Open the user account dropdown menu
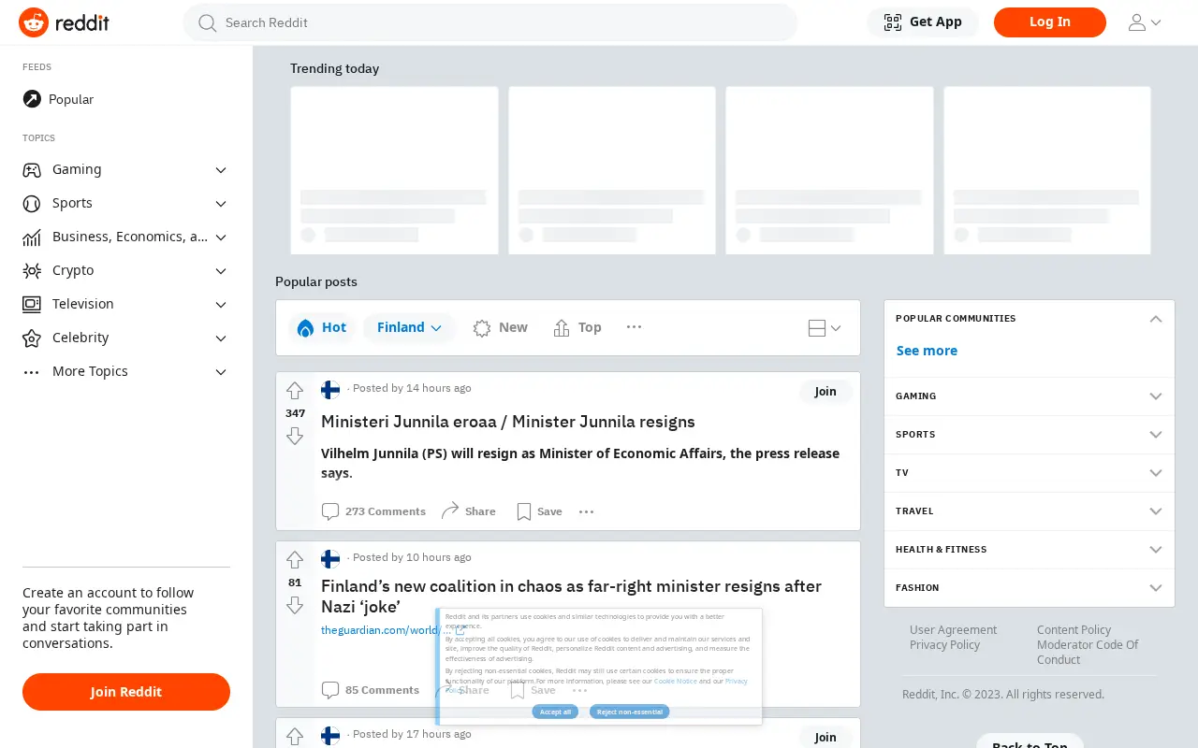 click(1144, 22)
